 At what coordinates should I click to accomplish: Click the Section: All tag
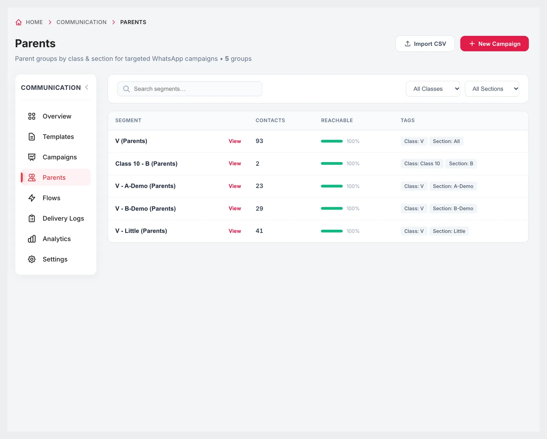pyautogui.click(x=446, y=141)
